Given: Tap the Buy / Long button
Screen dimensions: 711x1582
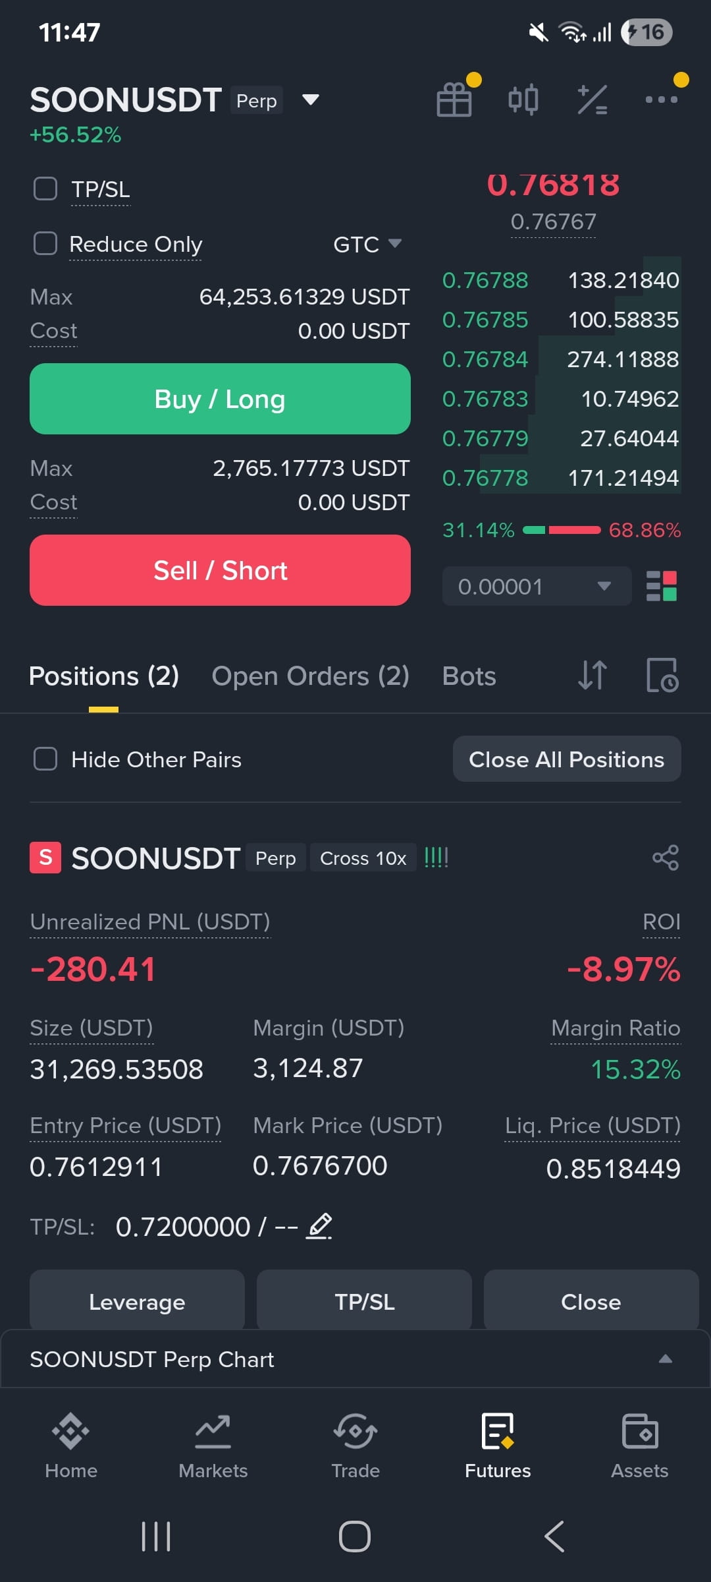Looking at the screenshot, I should coord(220,399).
